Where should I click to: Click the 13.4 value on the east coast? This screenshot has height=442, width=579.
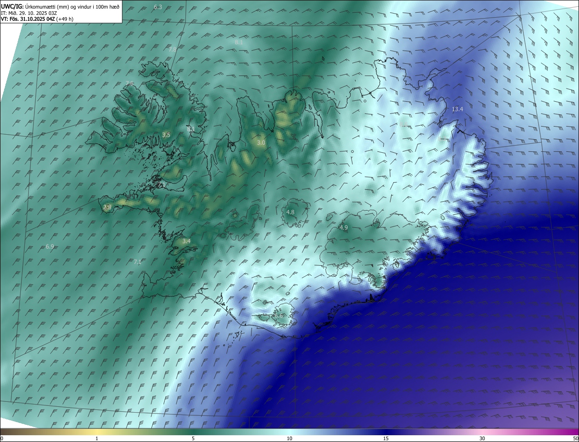(x=457, y=109)
